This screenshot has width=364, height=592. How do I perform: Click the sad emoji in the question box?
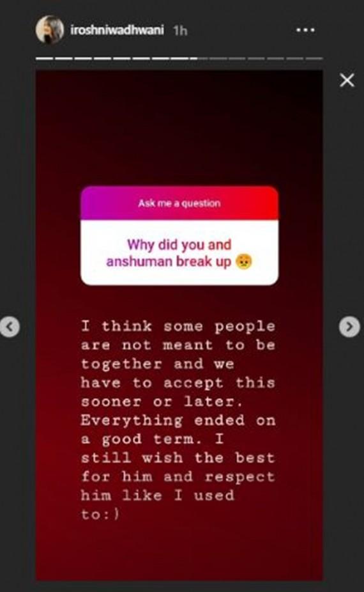click(x=243, y=261)
